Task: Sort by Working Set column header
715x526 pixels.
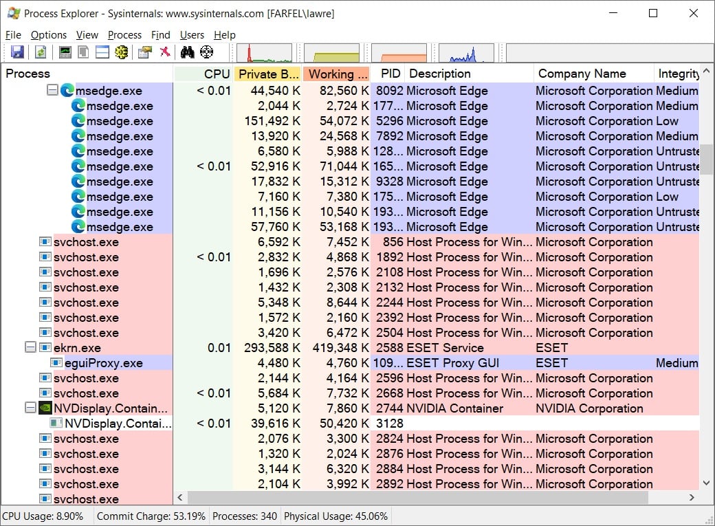Action: point(336,74)
